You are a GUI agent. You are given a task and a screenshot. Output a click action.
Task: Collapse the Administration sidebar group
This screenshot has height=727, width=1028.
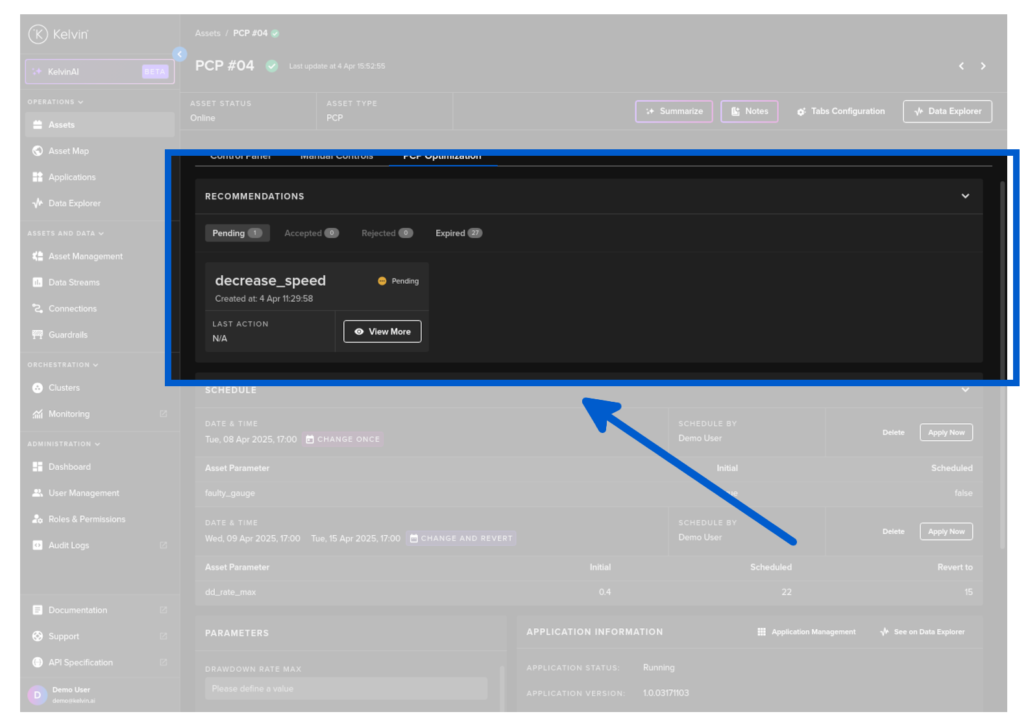point(63,444)
